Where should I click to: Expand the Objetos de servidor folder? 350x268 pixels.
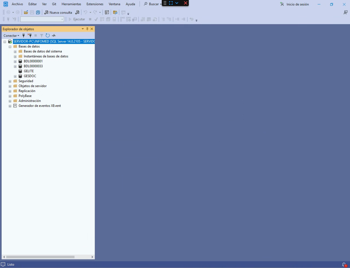click(x=10, y=86)
